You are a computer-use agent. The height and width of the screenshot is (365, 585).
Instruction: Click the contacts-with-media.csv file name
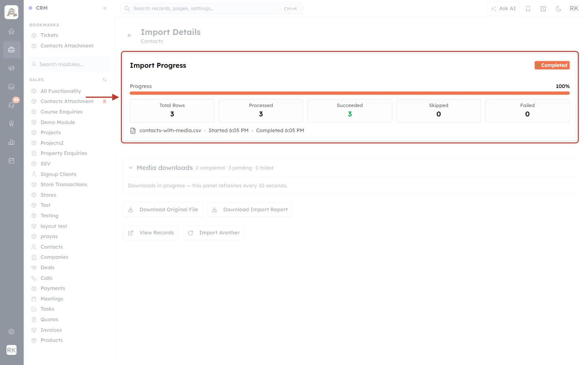(170, 131)
